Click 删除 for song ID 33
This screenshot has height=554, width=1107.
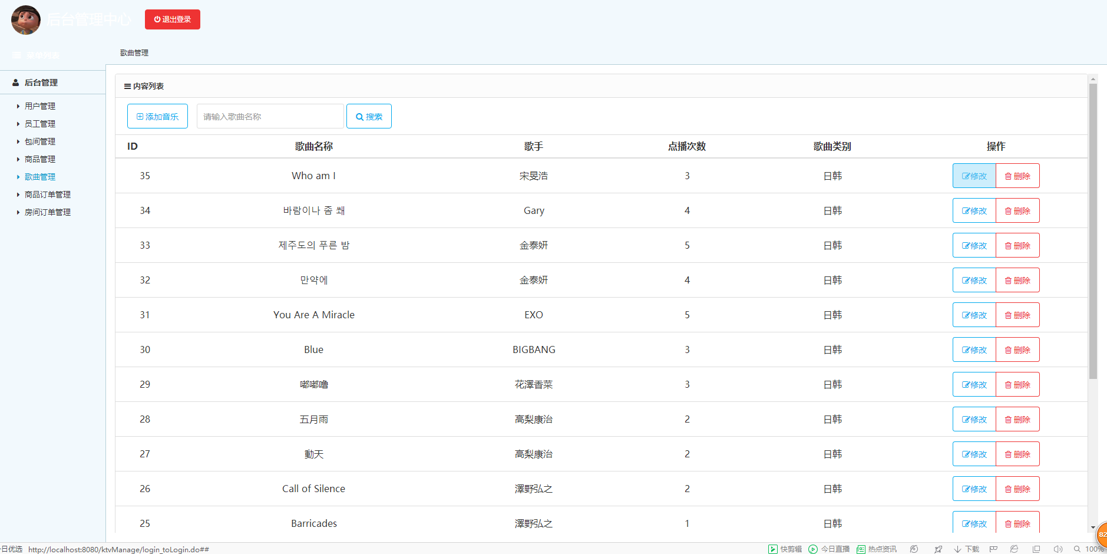[x=1017, y=245]
